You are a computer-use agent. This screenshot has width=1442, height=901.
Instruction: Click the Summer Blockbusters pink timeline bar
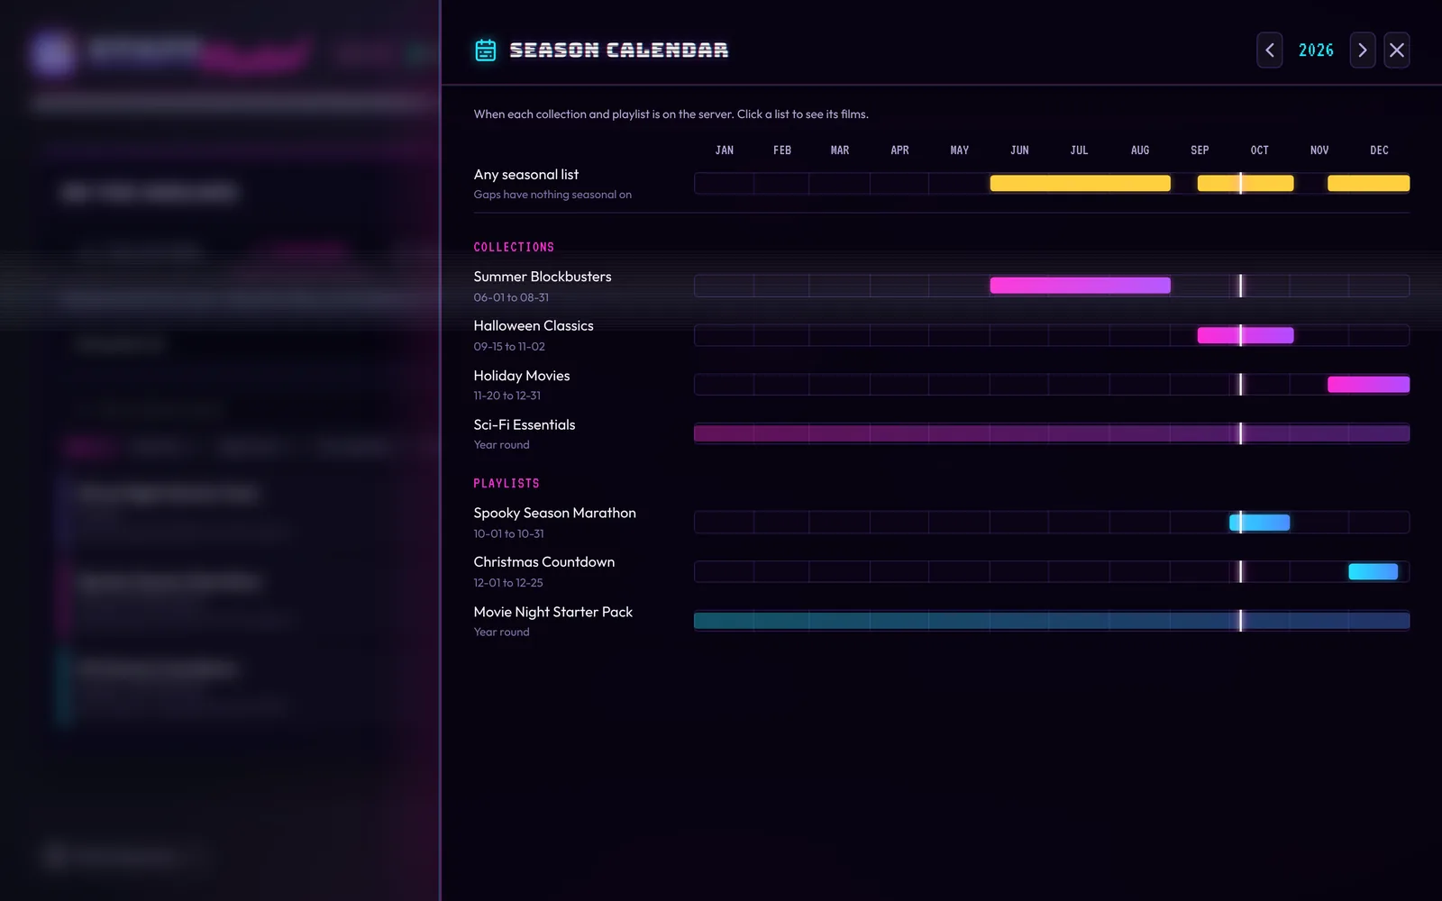pyautogui.click(x=1080, y=286)
